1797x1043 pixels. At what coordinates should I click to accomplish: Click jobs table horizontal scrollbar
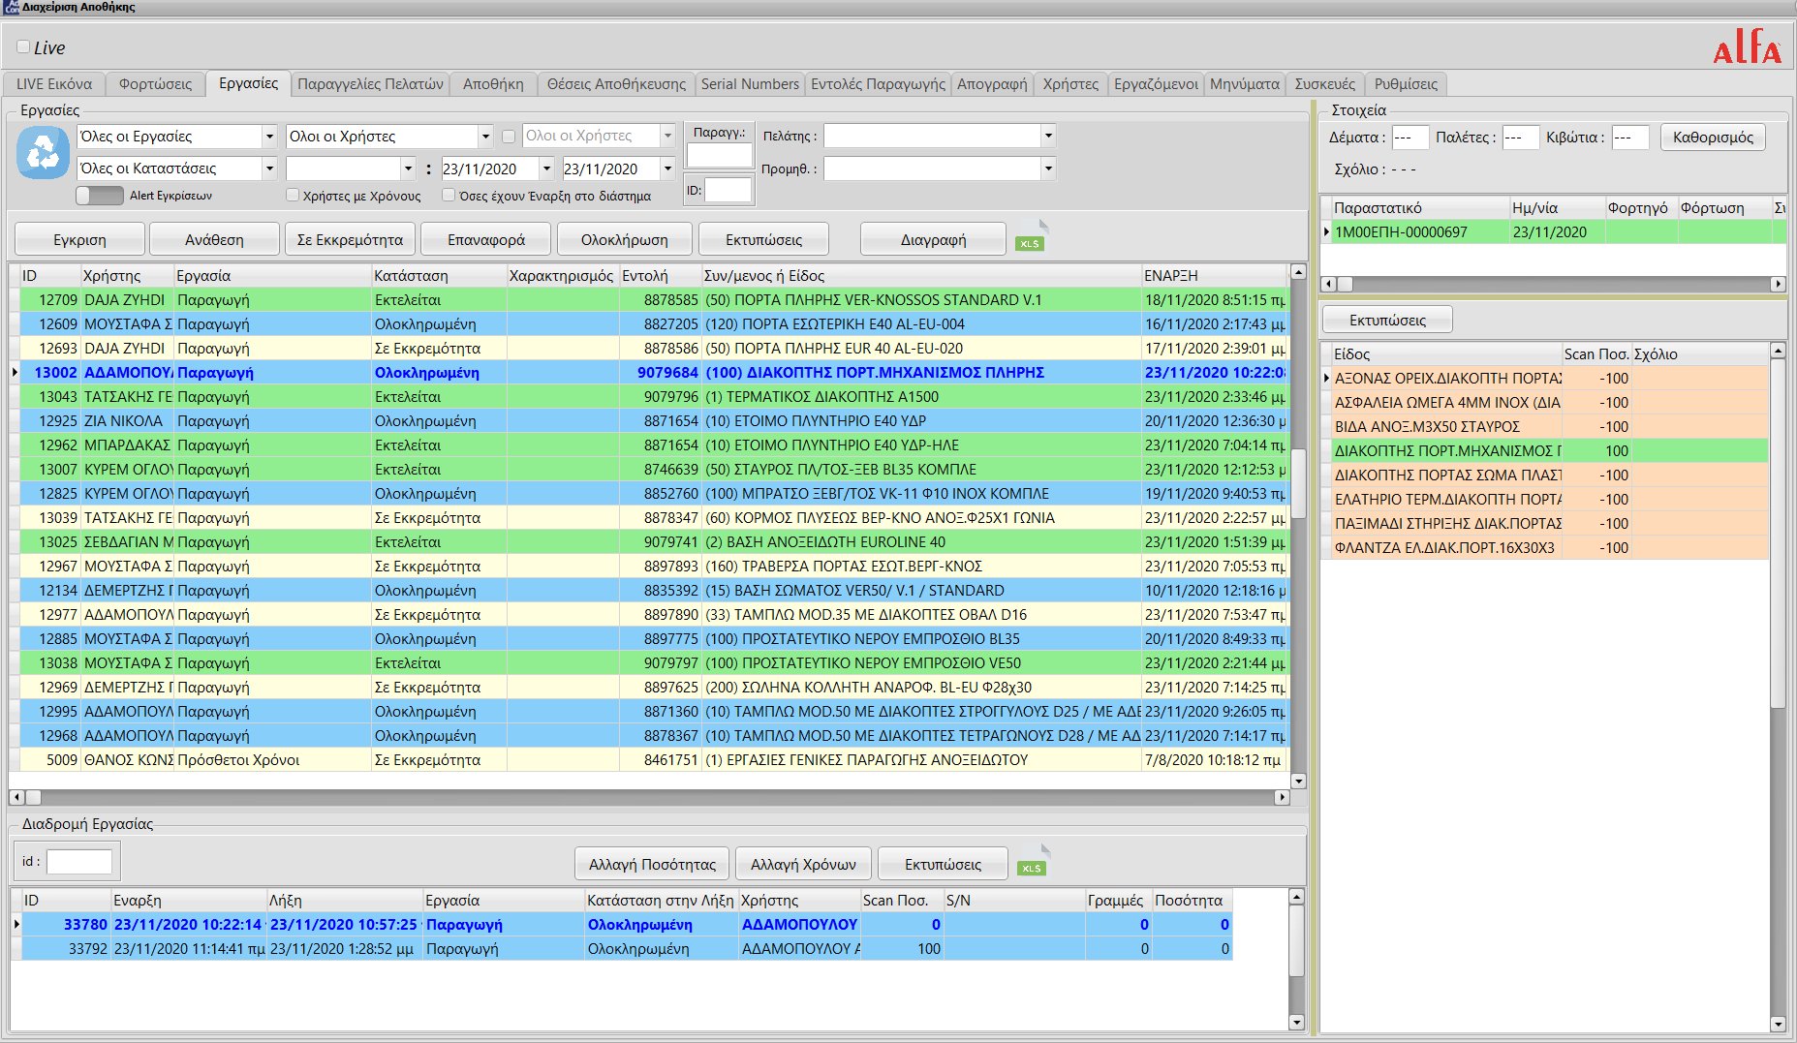(x=649, y=797)
